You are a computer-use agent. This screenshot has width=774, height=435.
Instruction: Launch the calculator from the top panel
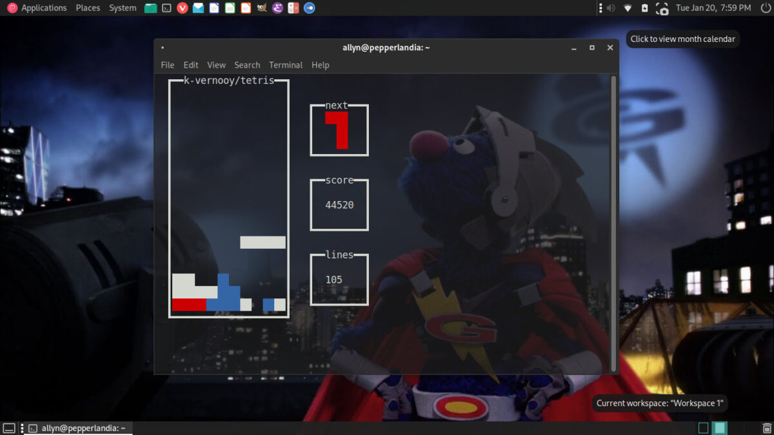[293, 8]
